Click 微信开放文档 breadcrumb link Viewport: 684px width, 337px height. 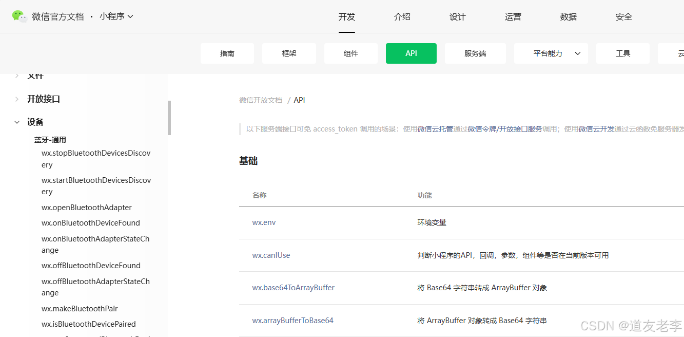click(x=261, y=100)
